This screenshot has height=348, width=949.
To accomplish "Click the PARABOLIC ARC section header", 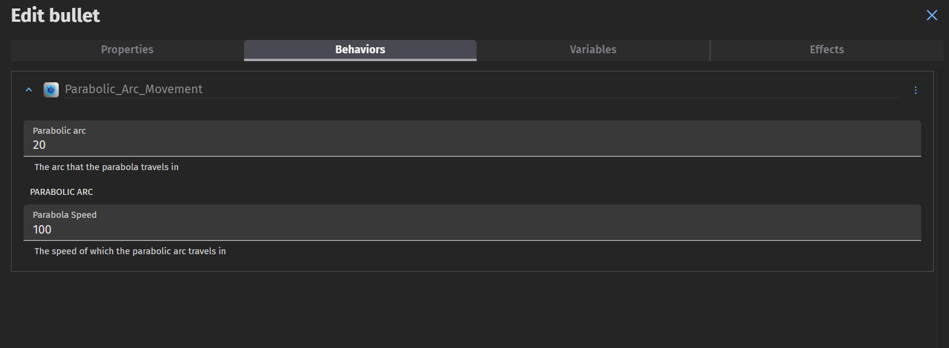I will point(61,192).
